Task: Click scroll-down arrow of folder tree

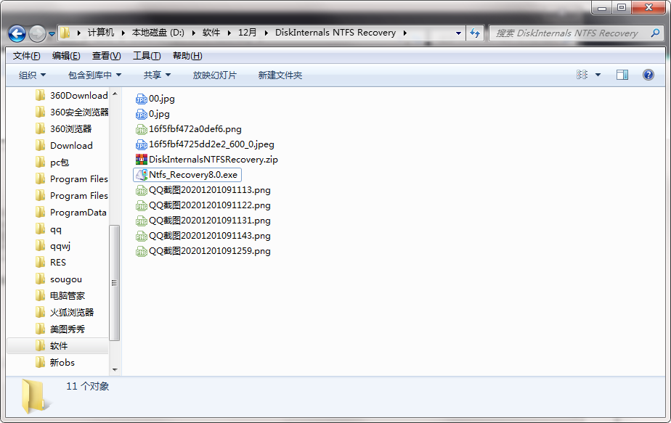Action: pyautogui.click(x=114, y=369)
